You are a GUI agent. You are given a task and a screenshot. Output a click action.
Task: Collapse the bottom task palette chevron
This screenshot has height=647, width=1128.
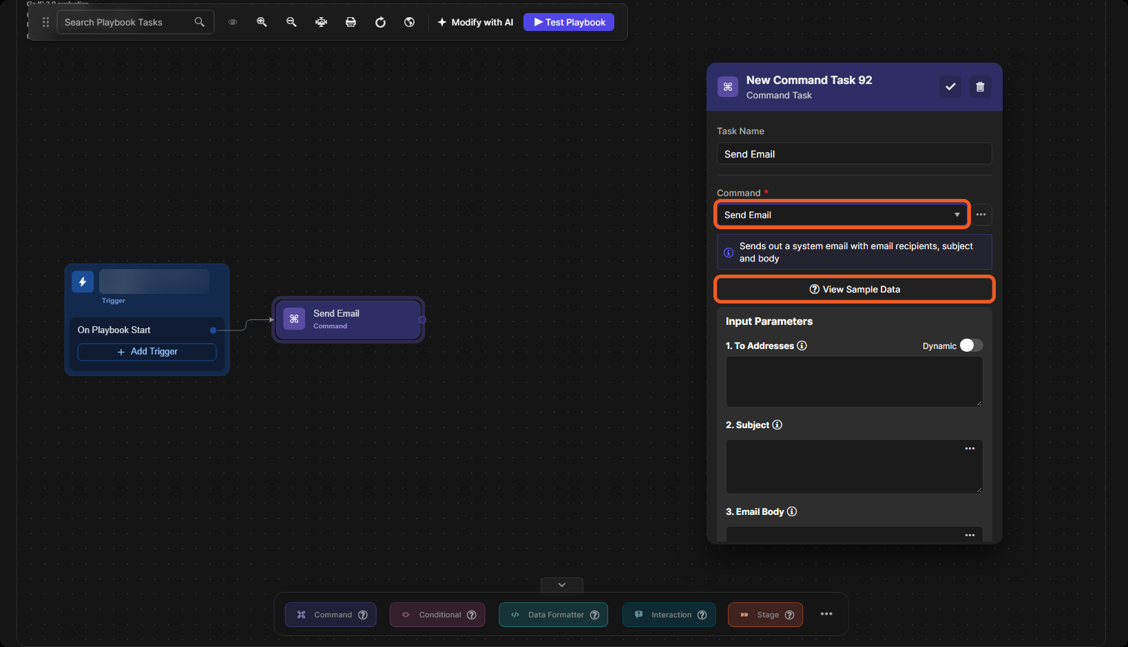(562, 585)
